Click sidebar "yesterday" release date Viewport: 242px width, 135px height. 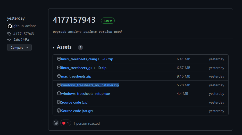point(16,18)
